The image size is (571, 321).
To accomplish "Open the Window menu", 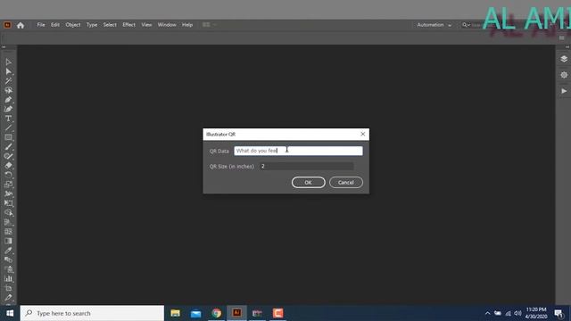I will click(167, 25).
